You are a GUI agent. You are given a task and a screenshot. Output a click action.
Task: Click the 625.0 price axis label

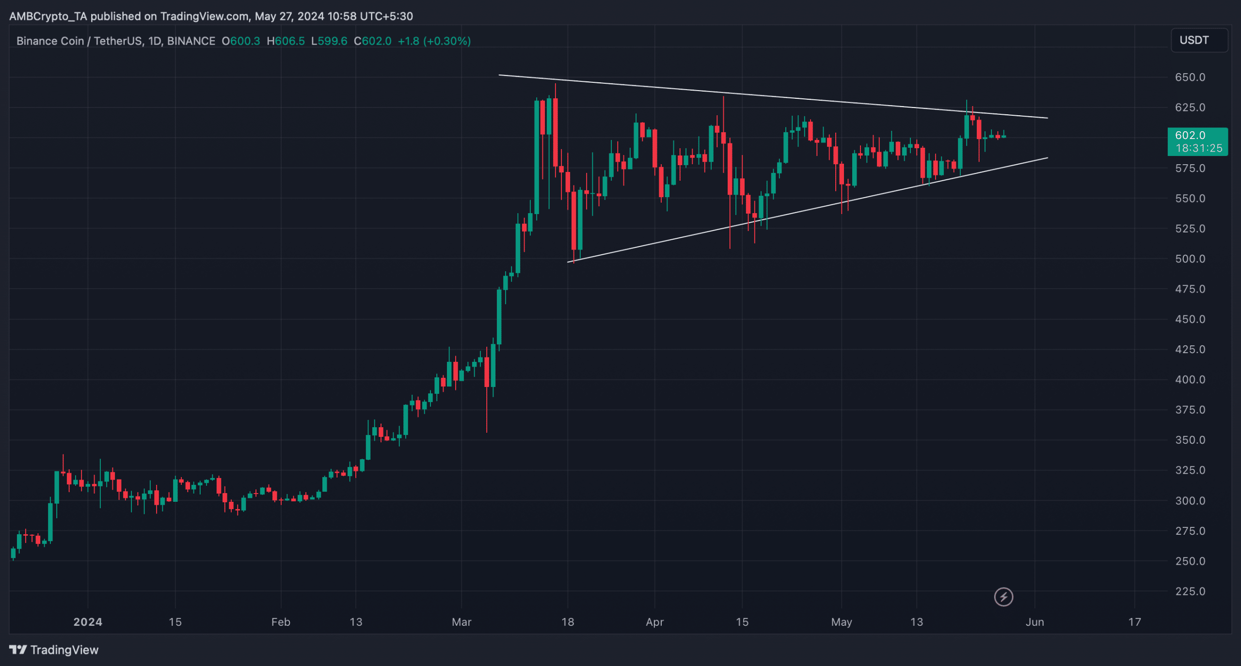1190,108
